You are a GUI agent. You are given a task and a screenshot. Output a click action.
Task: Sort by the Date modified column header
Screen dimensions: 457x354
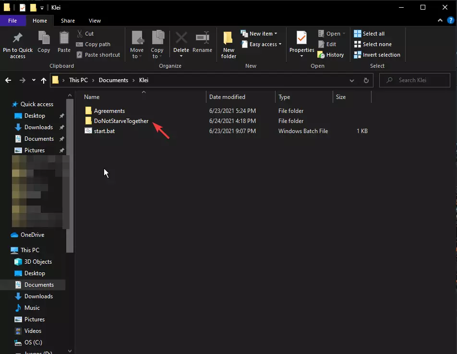point(227,97)
